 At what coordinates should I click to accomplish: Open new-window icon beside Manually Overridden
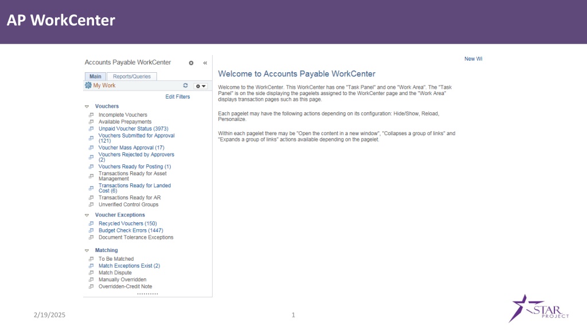[x=91, y=280]
